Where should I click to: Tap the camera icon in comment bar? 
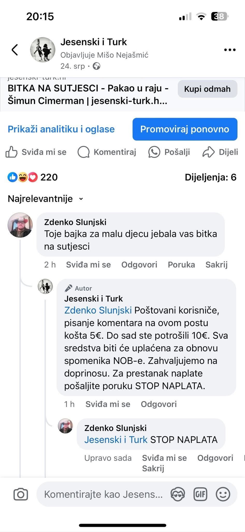(x=21, y=494)
